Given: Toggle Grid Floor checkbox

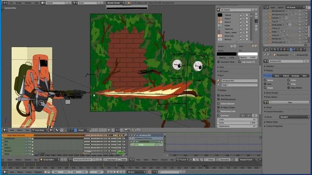Looking at the screenshot, I should pos(218,116).
